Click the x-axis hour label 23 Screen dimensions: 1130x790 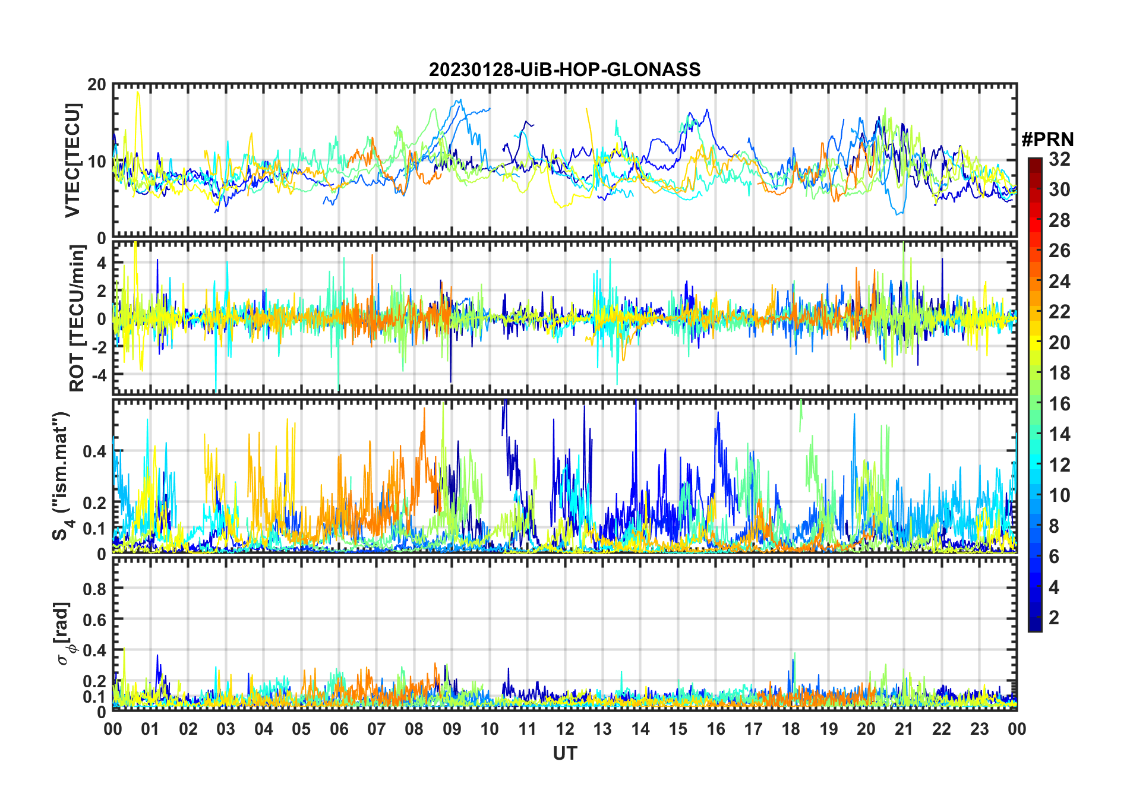pos(980,729)
